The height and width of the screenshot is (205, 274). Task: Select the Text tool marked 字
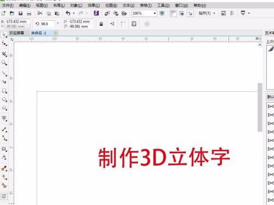click(x=4, y=118)
